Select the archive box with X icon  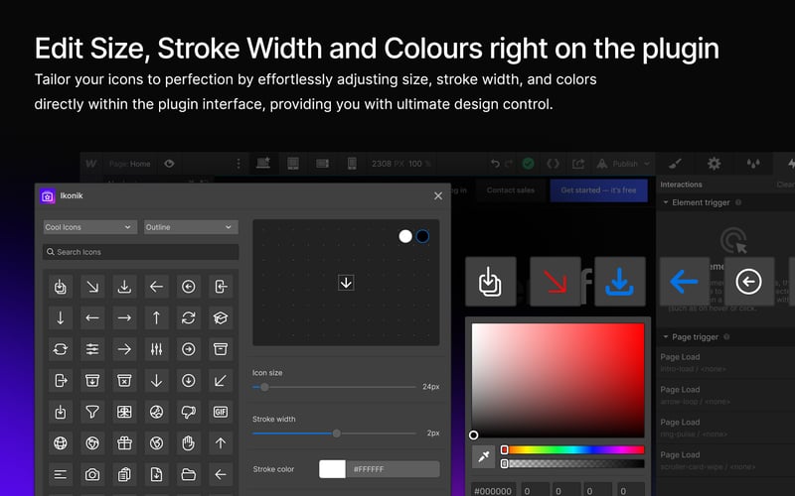pos(124,381)
